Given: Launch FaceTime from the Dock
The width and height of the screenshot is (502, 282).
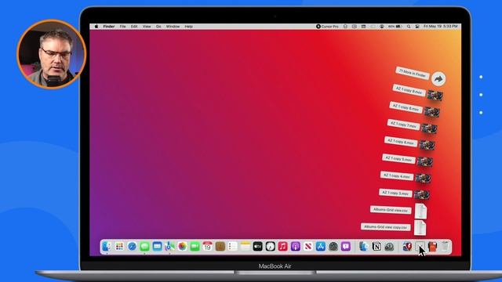Looking at the screenshot, I should 195,247.
